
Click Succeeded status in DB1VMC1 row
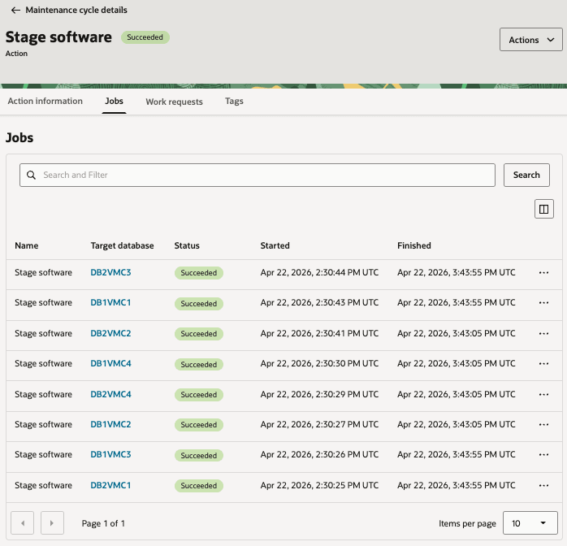coord(199,303)
